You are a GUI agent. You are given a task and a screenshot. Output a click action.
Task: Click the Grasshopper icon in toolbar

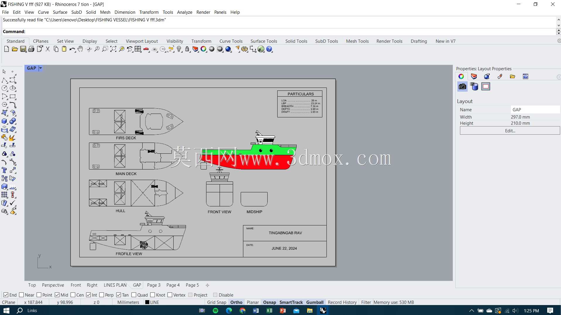tap(261, 49)
